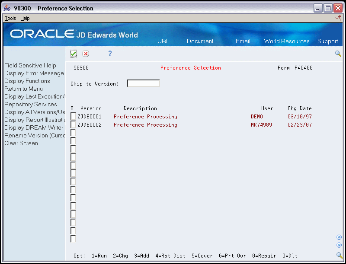Select Display DREAM Writer option
This screenshot has height=264, width=346.
click(x=35, y=127)
